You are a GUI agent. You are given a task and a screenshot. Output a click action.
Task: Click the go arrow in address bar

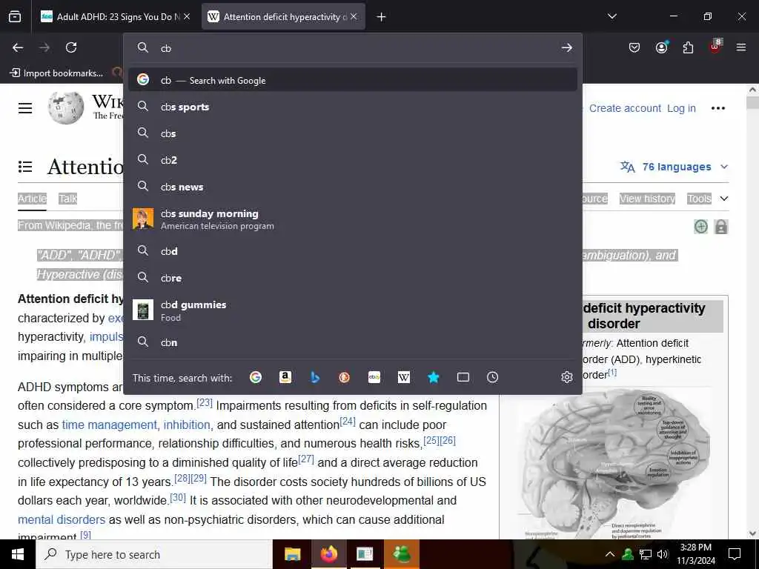coord(567,48)
